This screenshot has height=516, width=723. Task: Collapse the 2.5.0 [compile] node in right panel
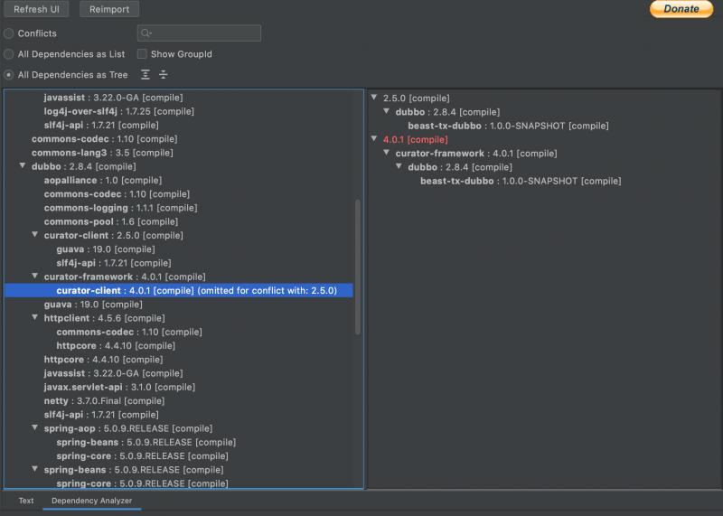[x=374, y=98]
